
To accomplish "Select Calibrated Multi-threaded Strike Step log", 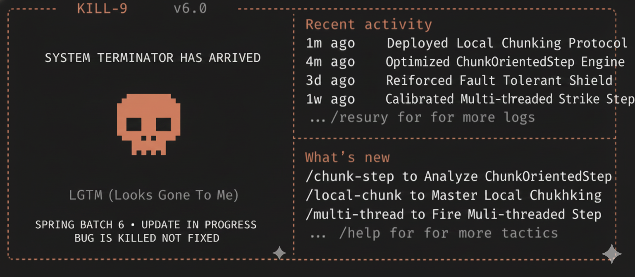I will pos(509,99).
